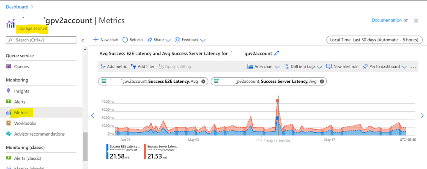Click the Advisor recommendations cloud icon
The image size is (427, 169).
(x=8, y=134)
